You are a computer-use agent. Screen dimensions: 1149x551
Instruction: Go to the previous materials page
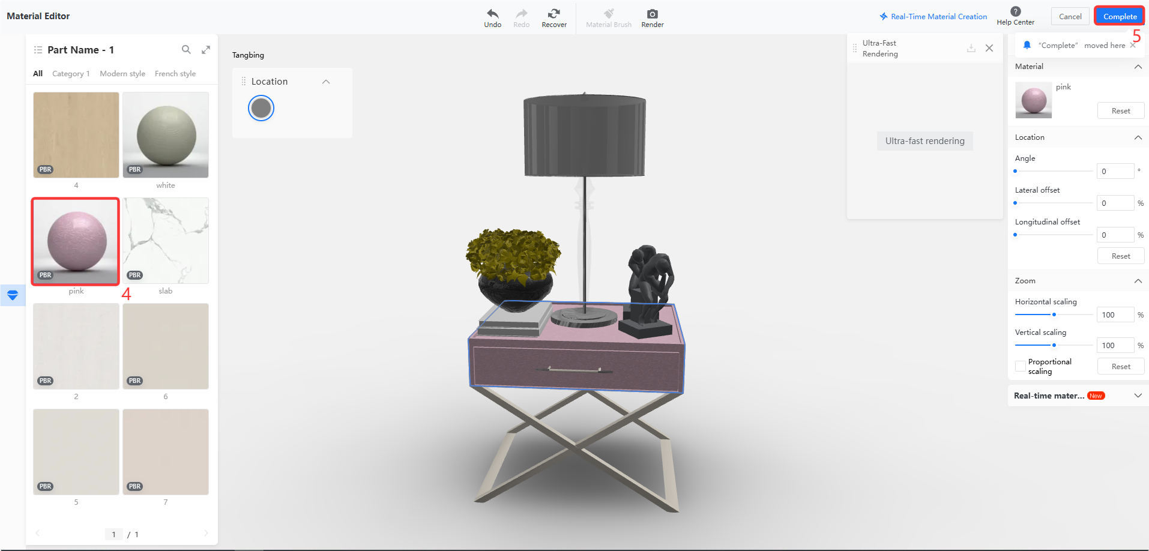click(x=38, y=533)
